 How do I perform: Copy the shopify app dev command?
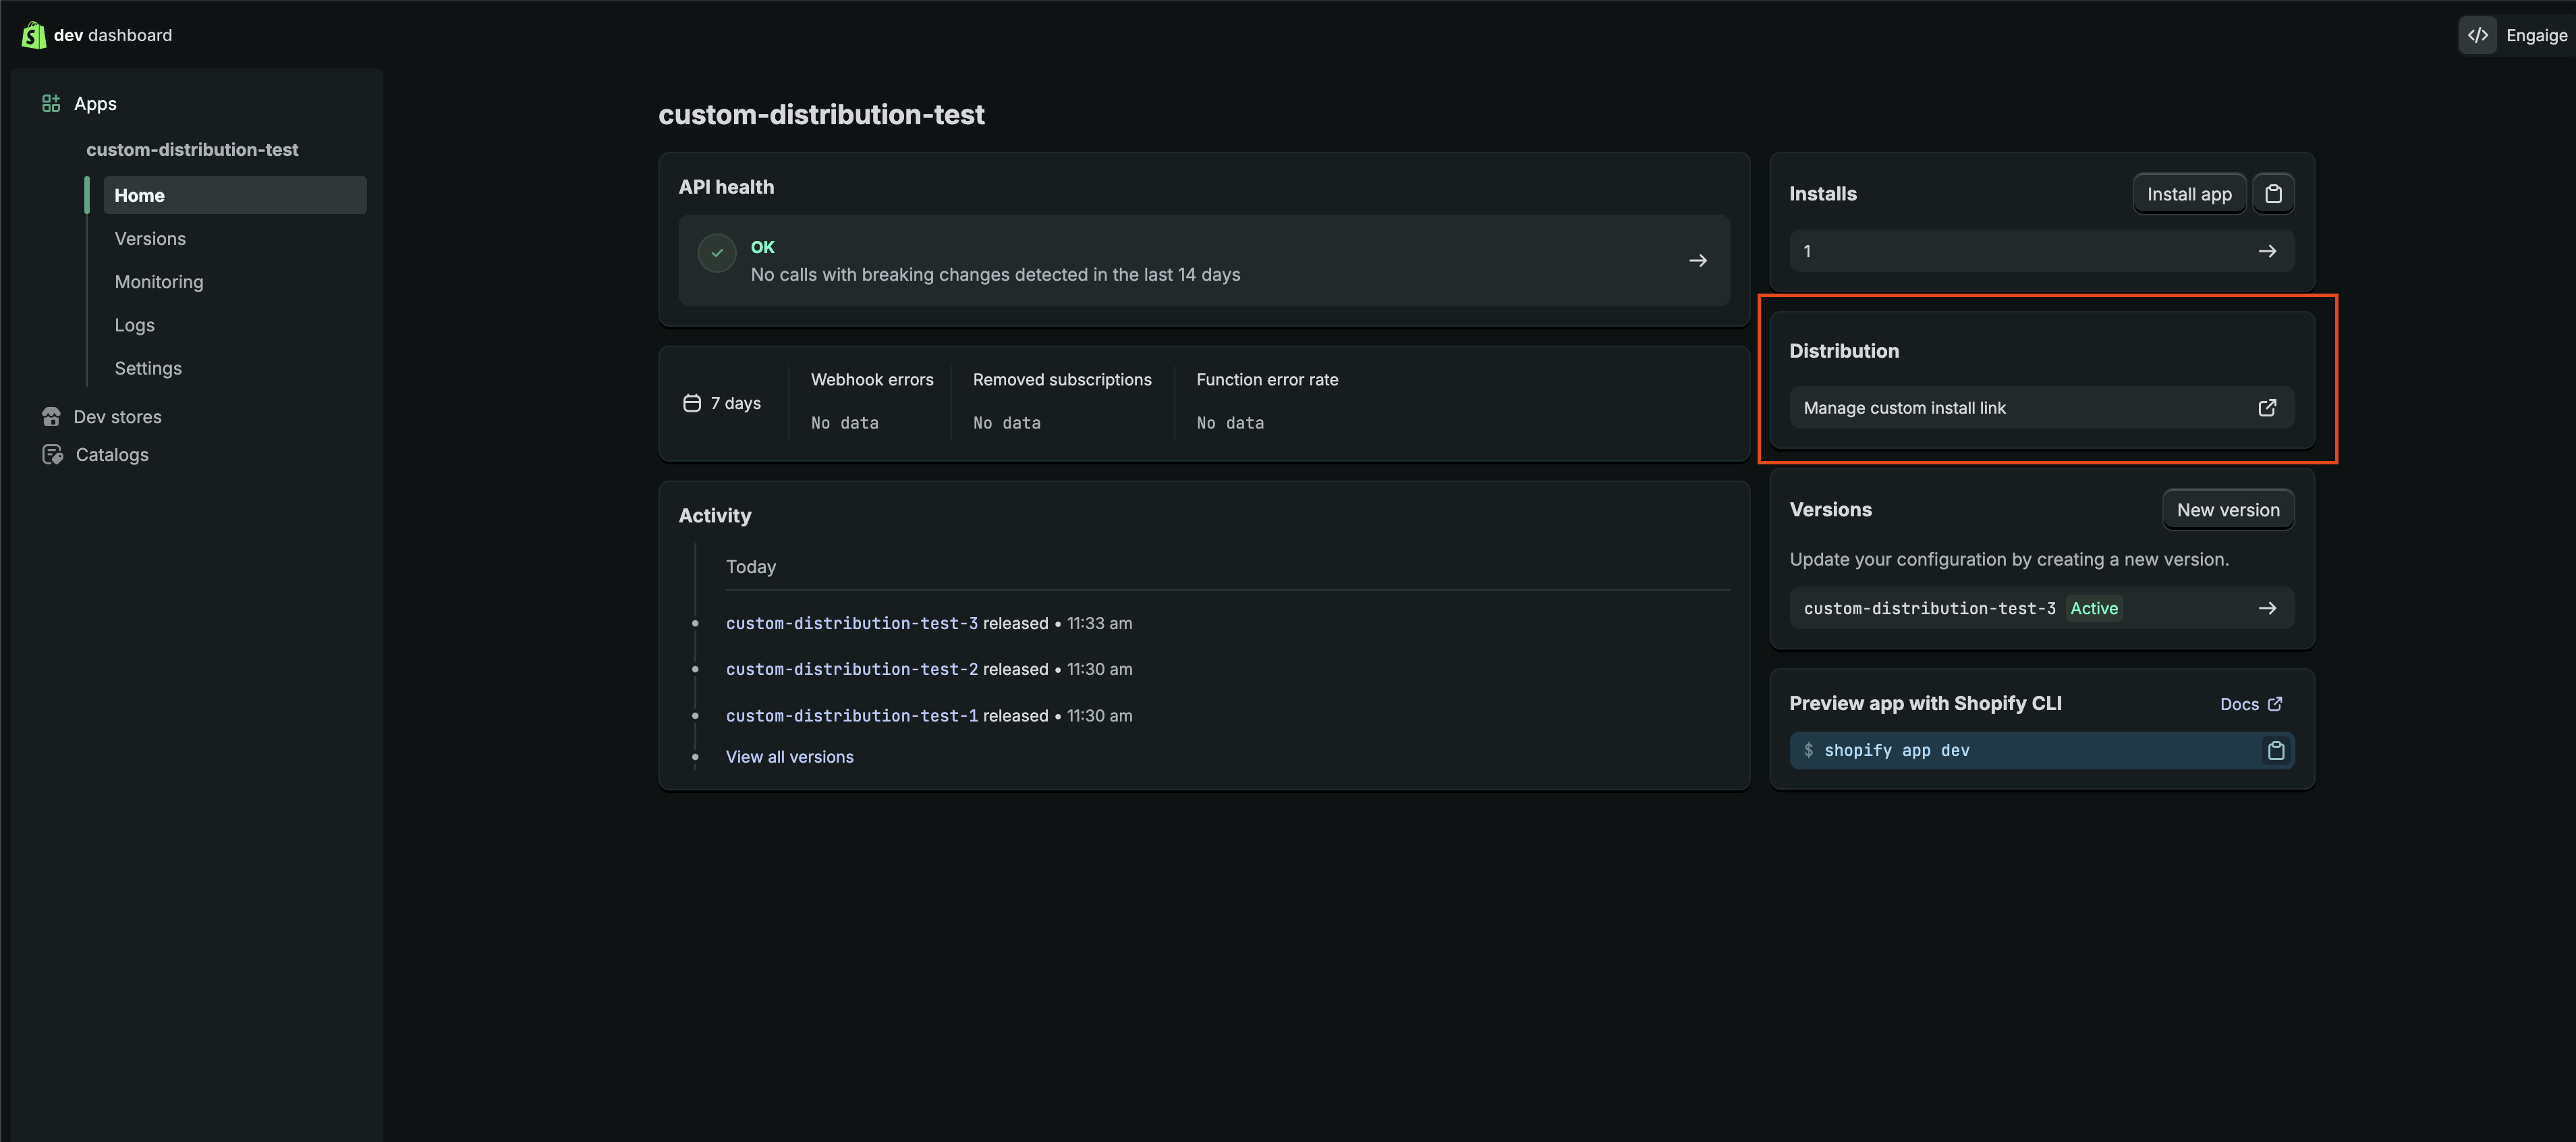pos(2276,751)
